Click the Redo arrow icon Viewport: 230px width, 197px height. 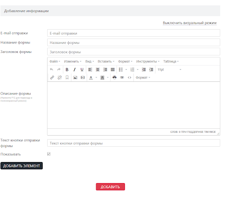pyautogui.click(x=59, y=70)
